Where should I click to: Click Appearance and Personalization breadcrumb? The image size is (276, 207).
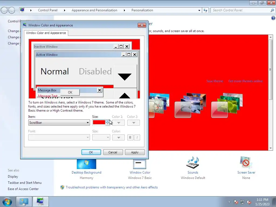(94, 10)
